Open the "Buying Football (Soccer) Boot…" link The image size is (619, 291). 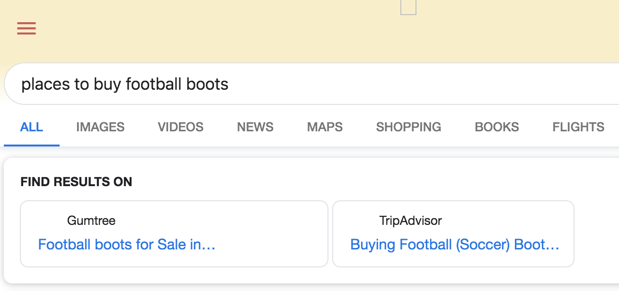pos(454,245)
